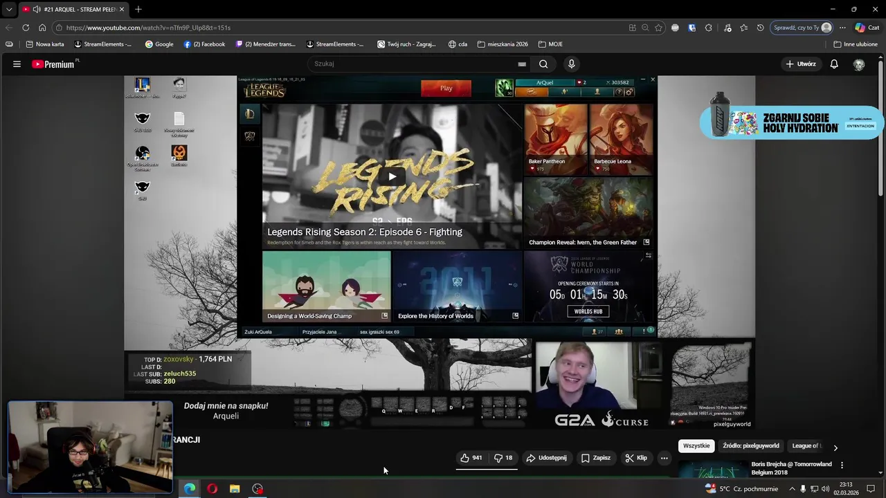Open MOJE bookmarks folder

pyautogui.click(x=550, y=44)
